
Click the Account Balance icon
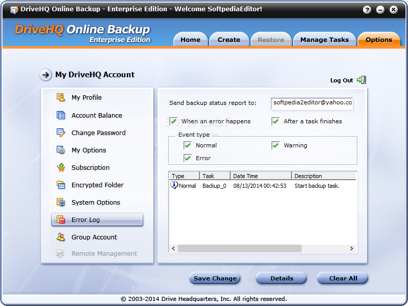pos(61,115)
